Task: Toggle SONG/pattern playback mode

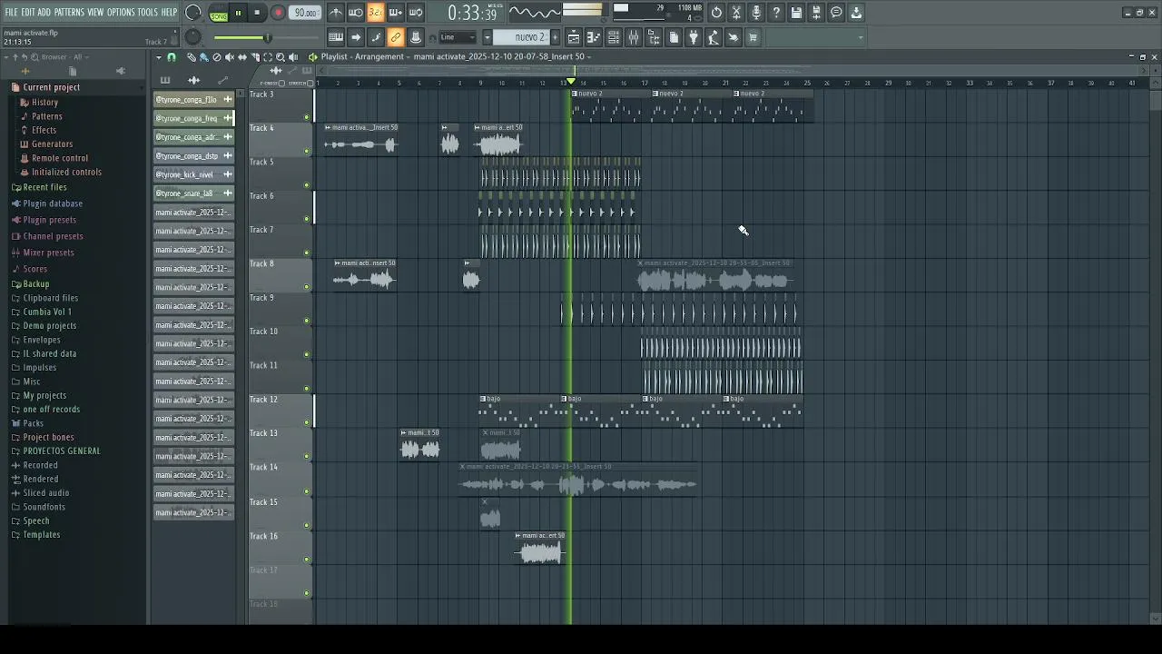Action: tap(219, 13)
